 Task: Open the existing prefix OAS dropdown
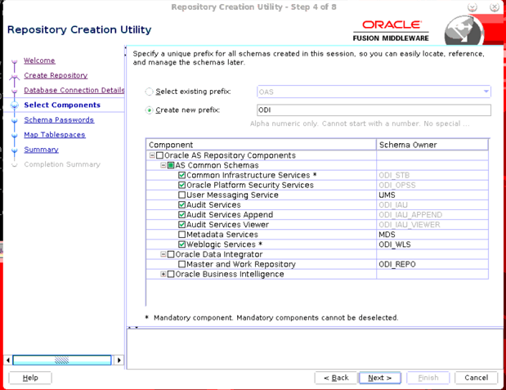pyautogui.click(x=374, y=92)
